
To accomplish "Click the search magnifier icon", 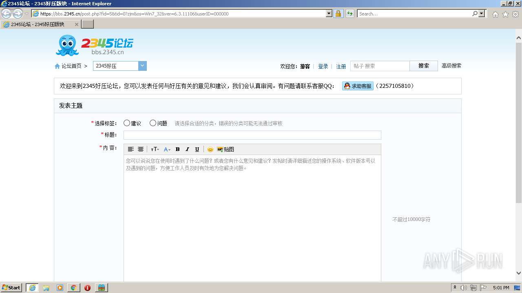I will 475,13.
